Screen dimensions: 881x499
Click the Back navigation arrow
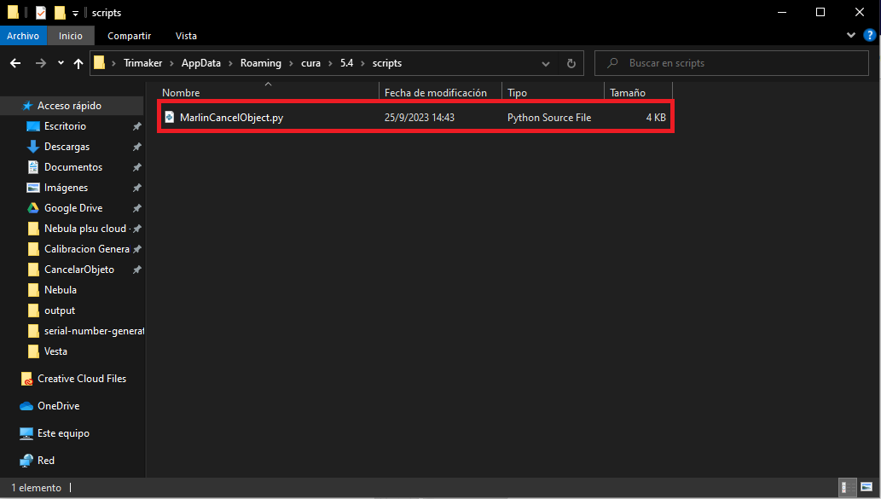coord(15,63)
